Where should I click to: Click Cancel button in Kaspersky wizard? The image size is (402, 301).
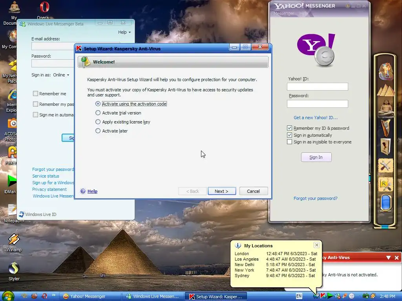click(x=253, y=191)
